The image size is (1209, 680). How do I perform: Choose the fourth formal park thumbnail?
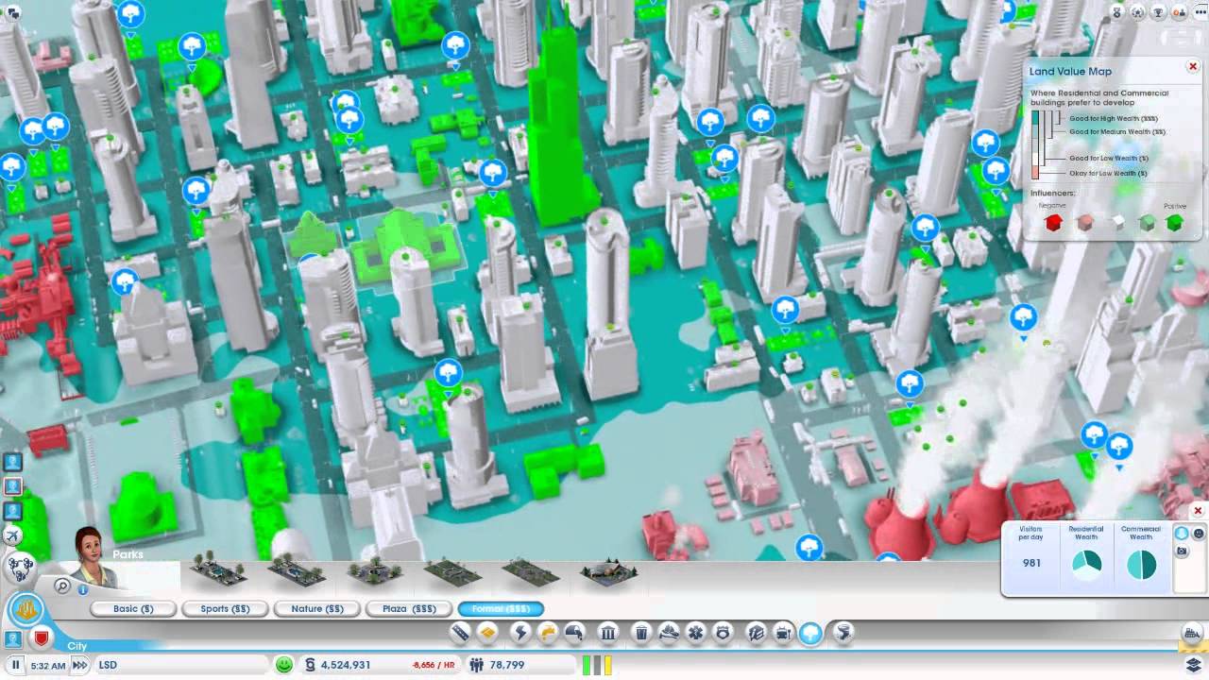click(x=453, y=572)
